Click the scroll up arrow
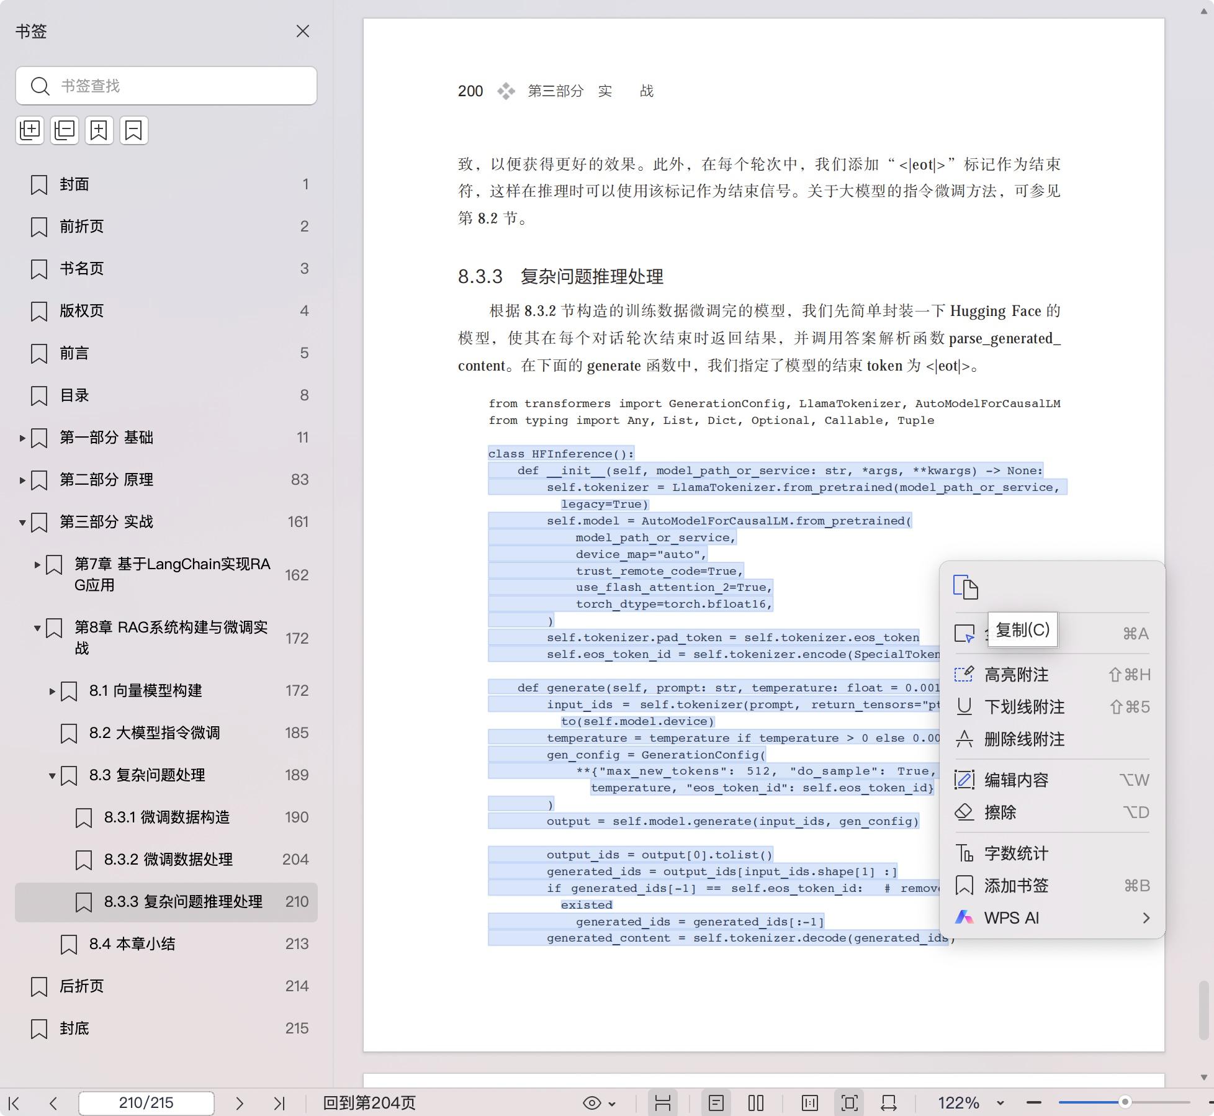 coord(1203,12)
